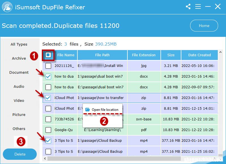Uncheck 3 Tips to S mp4 on I: drive
The width and height of the screenshot is (226, 164).
48,141
